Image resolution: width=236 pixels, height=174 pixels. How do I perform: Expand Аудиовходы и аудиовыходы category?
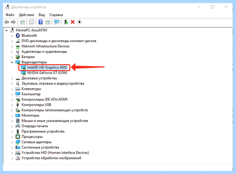(12, 52)
